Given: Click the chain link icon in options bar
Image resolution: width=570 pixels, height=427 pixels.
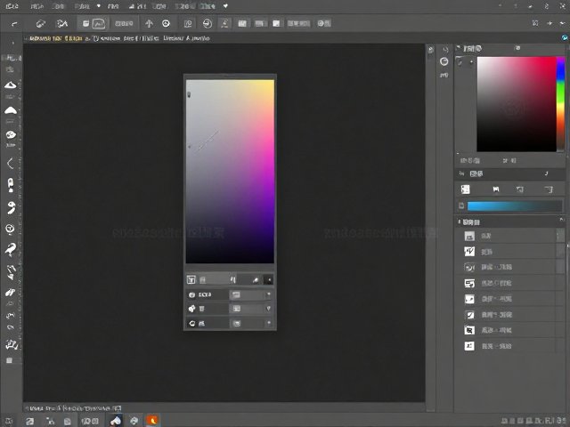Looking at the screenshot, I should point(40,24).
